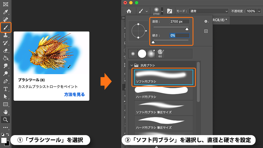Screen dimensions: 263x148
Task: Select the small soft recent brush
Action: 133,54
